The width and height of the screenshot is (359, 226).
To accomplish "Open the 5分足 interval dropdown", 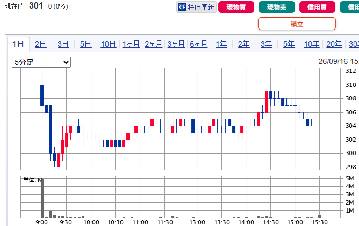I will click(41, 62).
